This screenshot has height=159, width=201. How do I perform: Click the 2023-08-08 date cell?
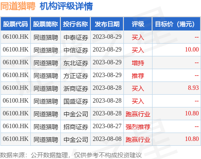click(x=107, y=139)
